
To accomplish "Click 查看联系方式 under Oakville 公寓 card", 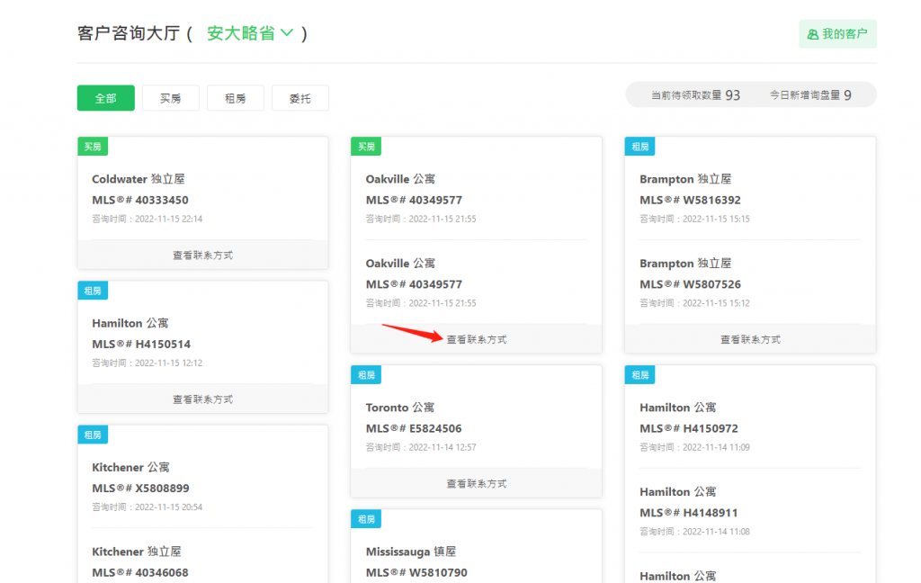I will pyautogui.click(x=477, y=339).
